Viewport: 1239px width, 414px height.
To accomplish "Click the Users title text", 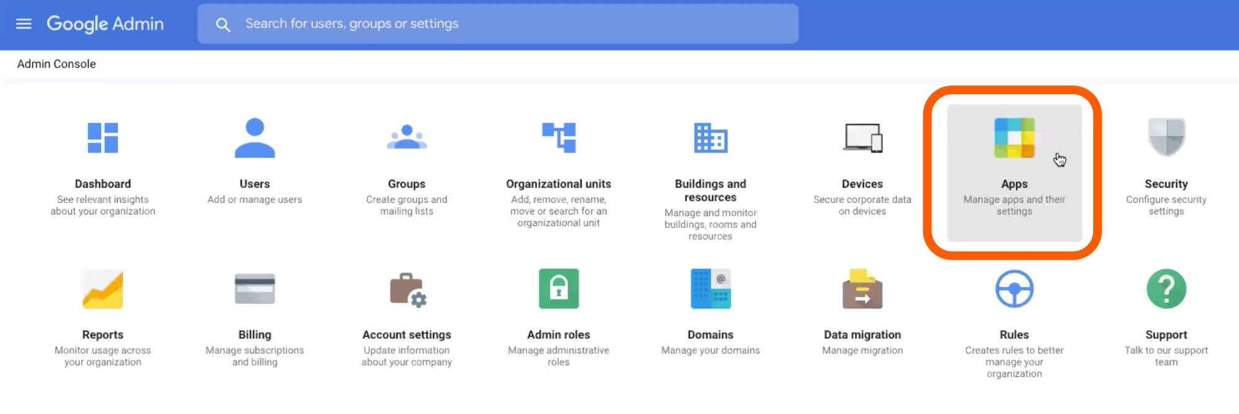I will tap(255, 184).
